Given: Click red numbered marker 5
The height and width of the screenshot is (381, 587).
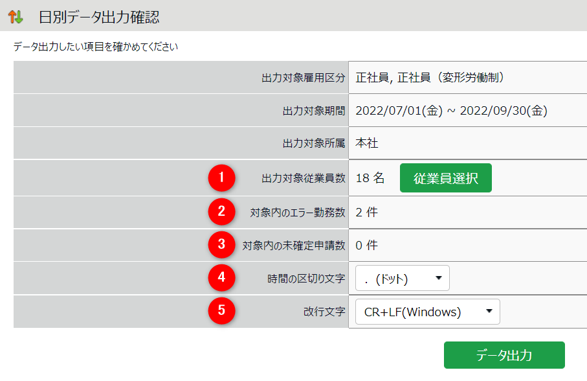Looking at the screenshot, I should pyautogui.click(x=221, y=311).
